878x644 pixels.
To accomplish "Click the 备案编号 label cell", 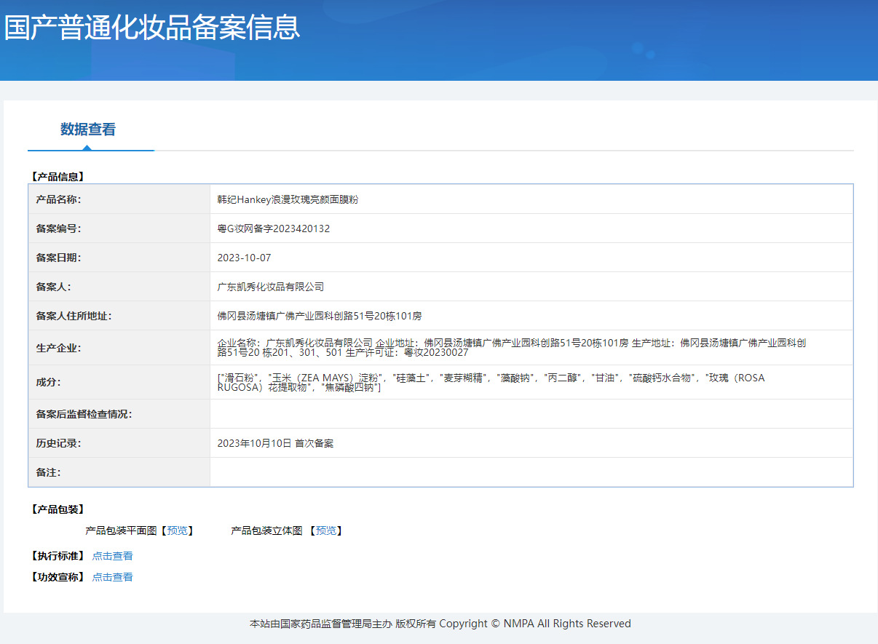I will click(x=119, y=228).
